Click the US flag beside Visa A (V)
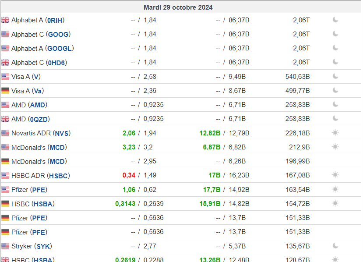 pos(5,77)
